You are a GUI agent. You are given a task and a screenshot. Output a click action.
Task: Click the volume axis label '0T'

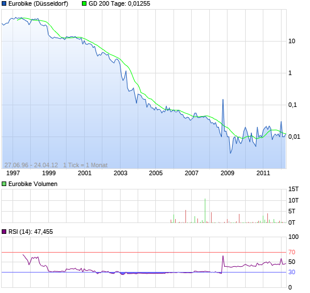click(292, 222)
